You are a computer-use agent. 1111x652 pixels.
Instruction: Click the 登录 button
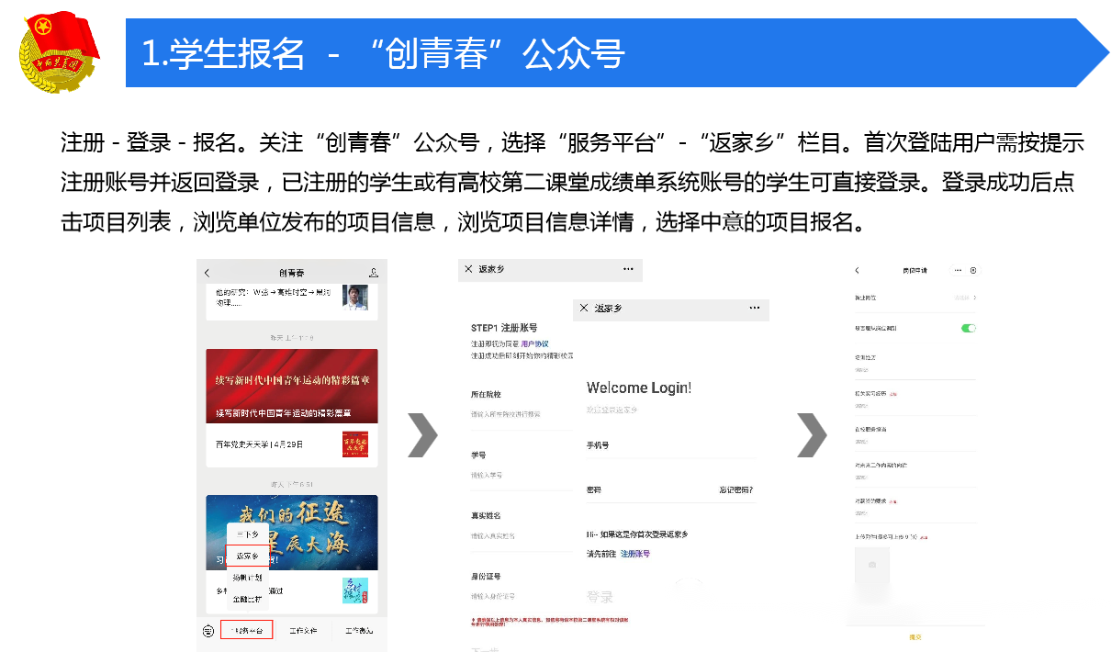(600, 597)
